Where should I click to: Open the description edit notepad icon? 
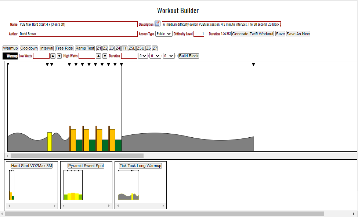[158, 24]
